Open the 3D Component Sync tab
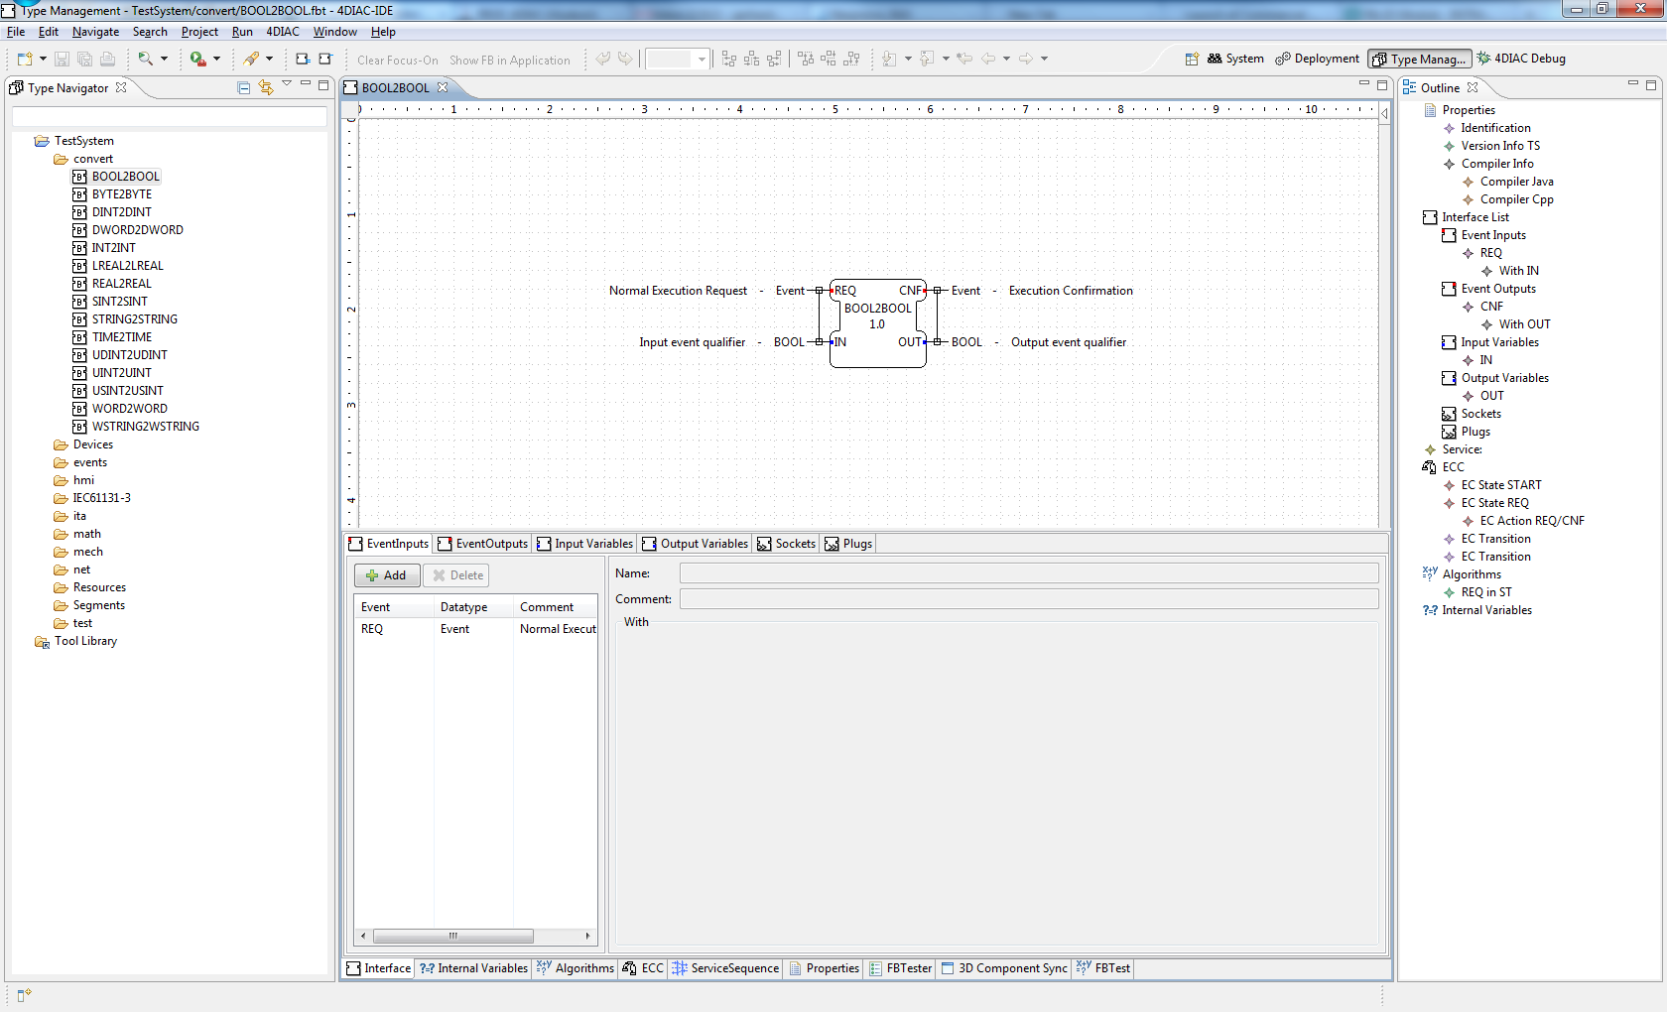The height and width of the screenshot is (1012, 1667). pyautogui.click(x=1004, y=968)
